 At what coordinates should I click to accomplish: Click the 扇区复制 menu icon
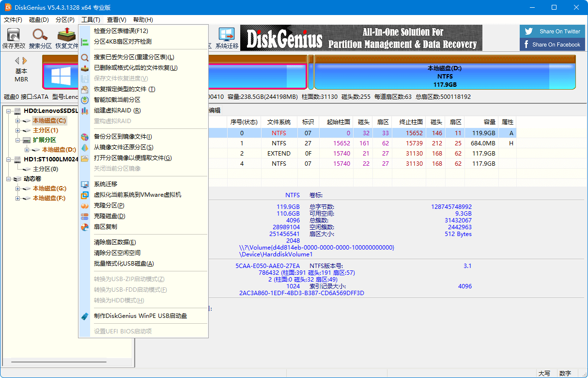(x=85, y=227)
